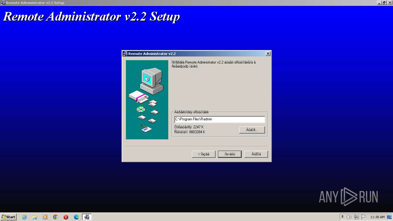The image size is (393, 221).
Task: Launch Microsoft Edge from taskbar
Action: click(x=76, y=217)
